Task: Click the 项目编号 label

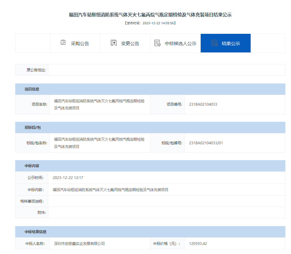Action: (174, 104)
